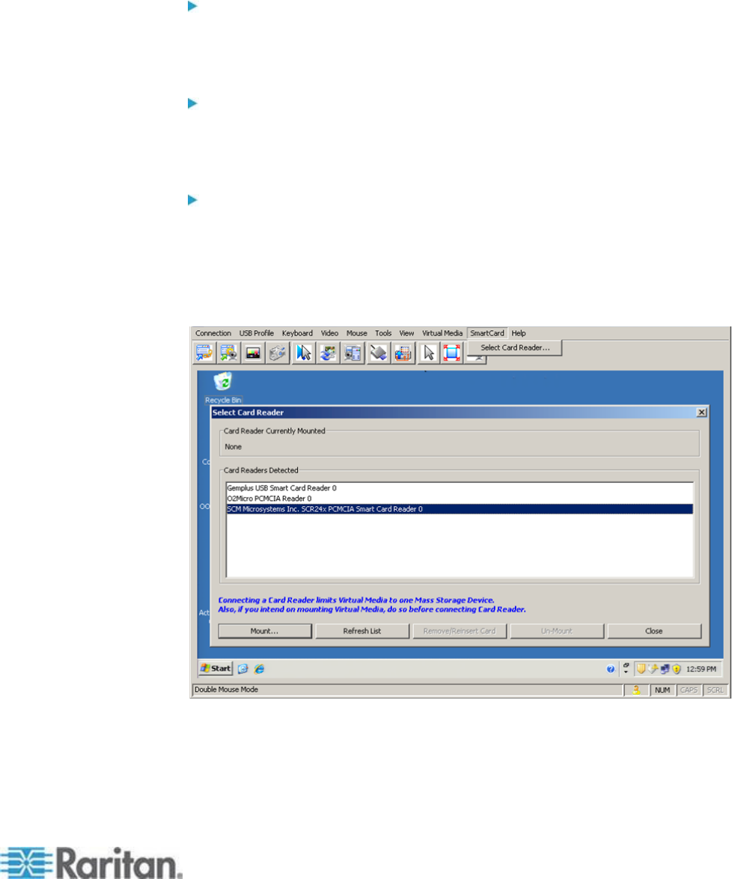The image size is (732, 879).
Task: Open the Virtual Media menu
Action: [x=442, y=333]
